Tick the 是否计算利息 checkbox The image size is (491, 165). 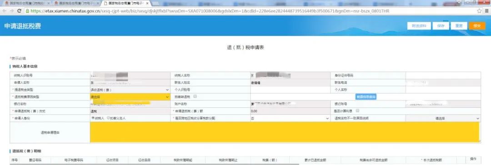[357, 111]
